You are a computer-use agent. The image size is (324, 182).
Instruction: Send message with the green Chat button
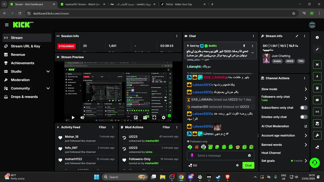(248, 165)
